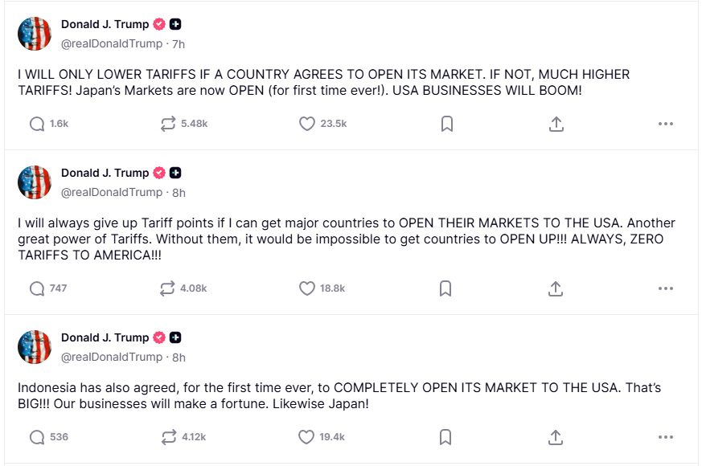Reply to the post with 747 replies
Image resolution: width=702 pixels, height=466 pixels.
pos(37,288)
